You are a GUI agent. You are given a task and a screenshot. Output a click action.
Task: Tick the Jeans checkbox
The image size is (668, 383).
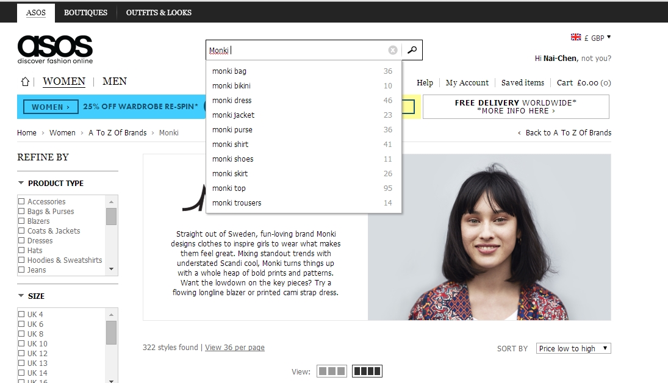tap(21, 270)
